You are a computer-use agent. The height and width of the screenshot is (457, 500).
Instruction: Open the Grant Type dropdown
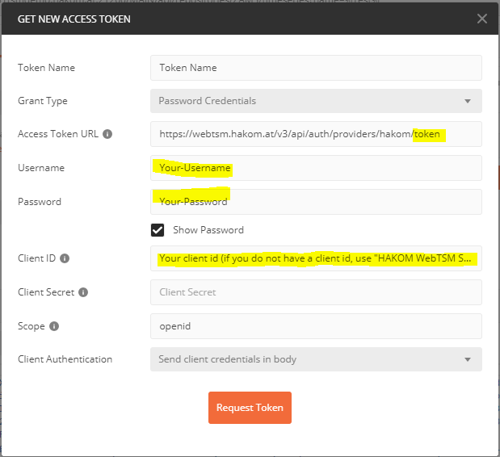pos(316,101)
